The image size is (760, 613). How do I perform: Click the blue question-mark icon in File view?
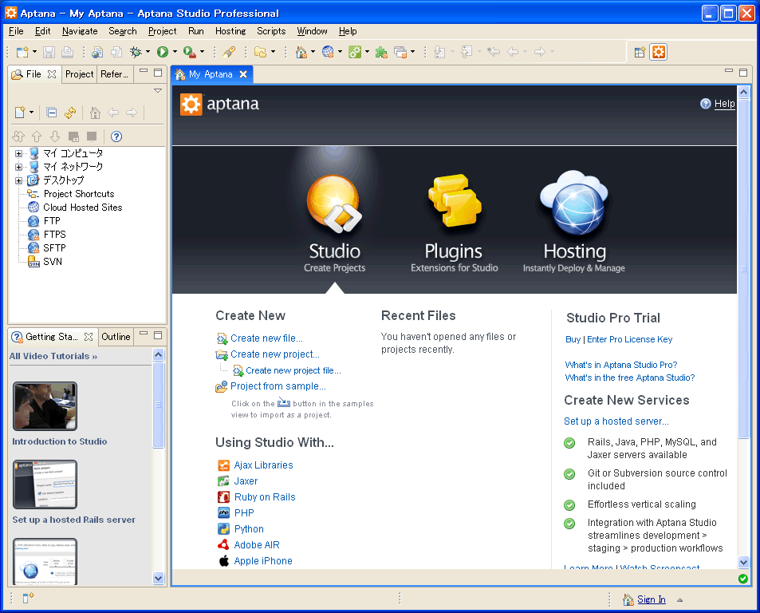(116, 136)
